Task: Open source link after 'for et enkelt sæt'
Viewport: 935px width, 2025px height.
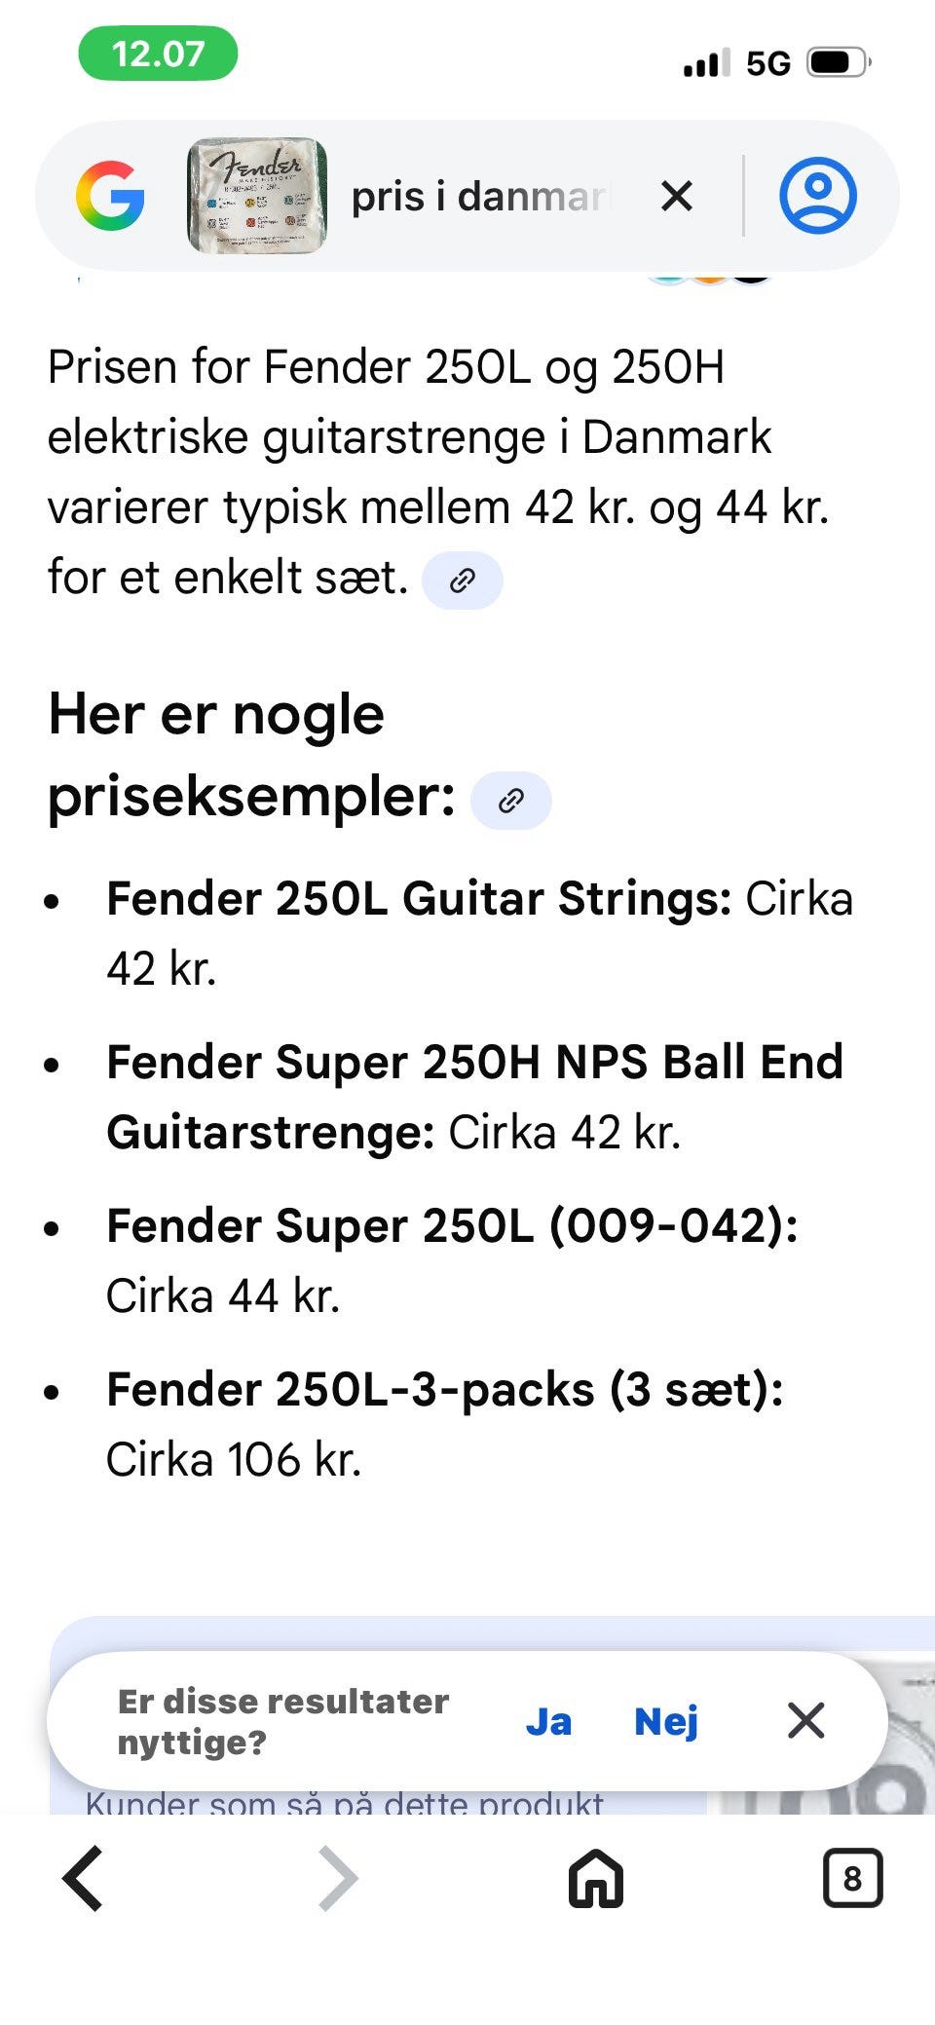Action: point(463,581)
